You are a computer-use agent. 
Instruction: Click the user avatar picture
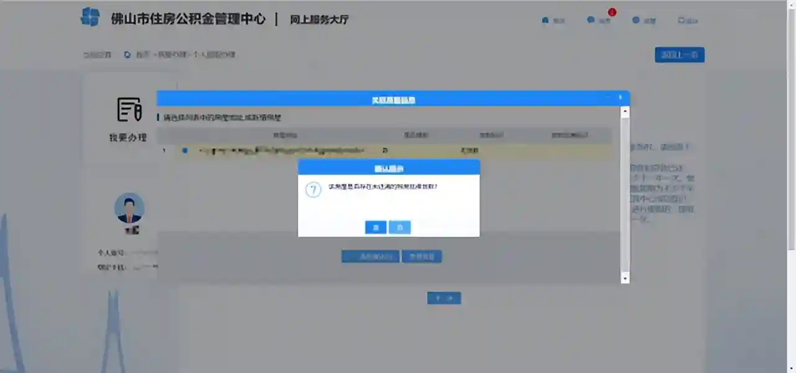click(x=129, y=208)
